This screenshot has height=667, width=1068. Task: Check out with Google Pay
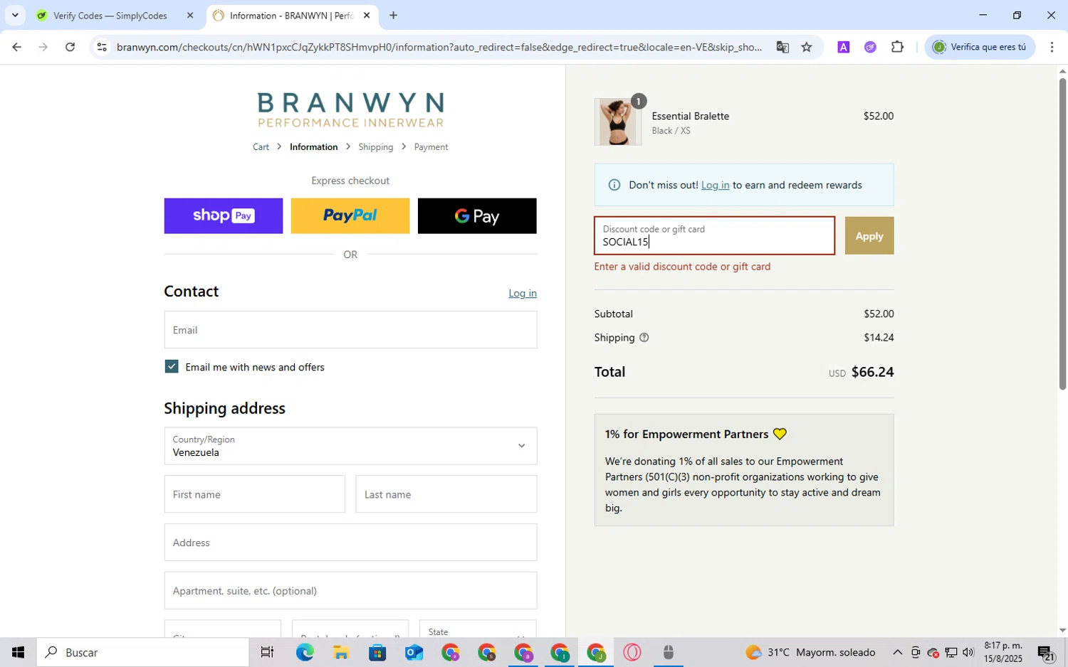tap(477, 216)
